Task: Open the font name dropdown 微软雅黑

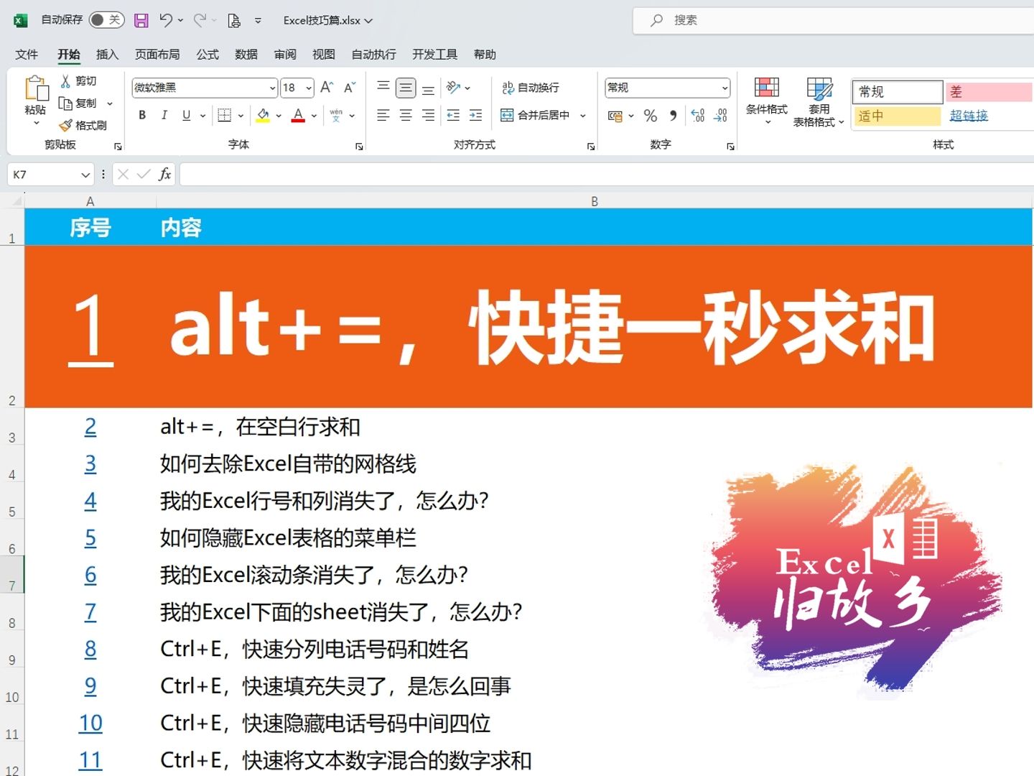Action: point(272,88)
